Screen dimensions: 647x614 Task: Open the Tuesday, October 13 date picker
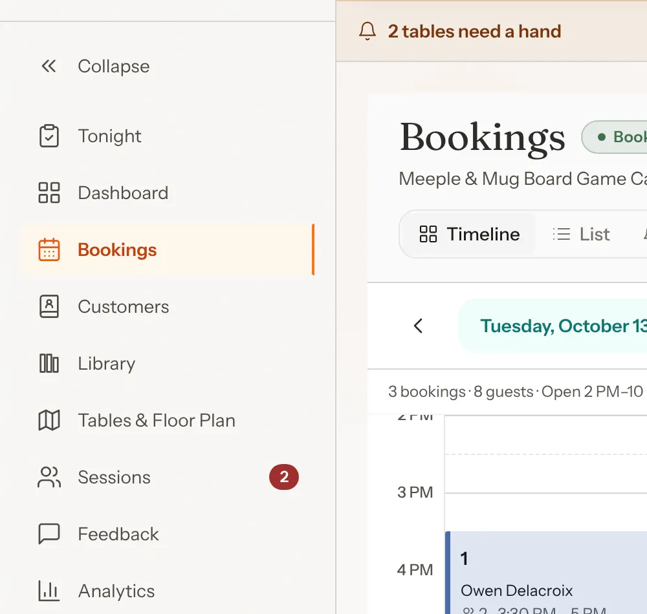553,326
